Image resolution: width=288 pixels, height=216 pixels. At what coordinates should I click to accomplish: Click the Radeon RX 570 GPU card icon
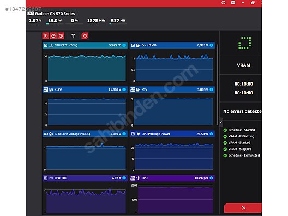[x=31, y=14]
